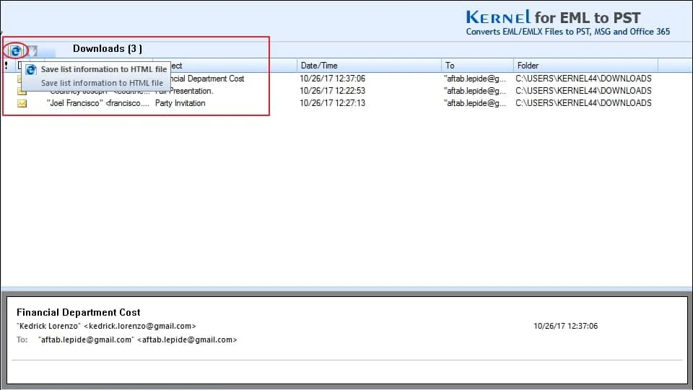Select the Financial Department Cost list row subject
This screenshot has width=693, height=390.
[x=207, y=79]
